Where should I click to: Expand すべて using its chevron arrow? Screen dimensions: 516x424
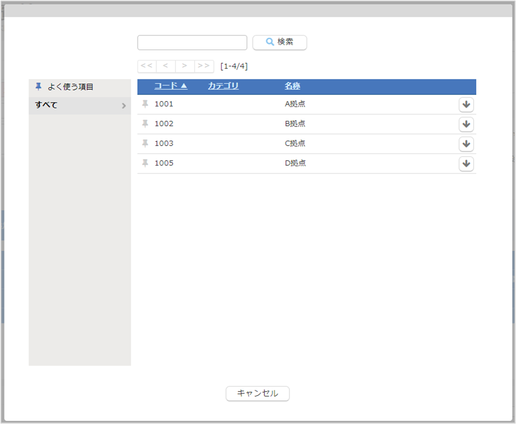click(124, 106)
